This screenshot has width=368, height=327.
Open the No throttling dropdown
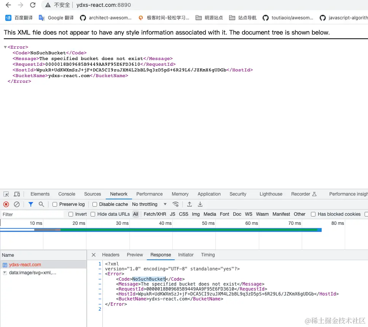149,204
